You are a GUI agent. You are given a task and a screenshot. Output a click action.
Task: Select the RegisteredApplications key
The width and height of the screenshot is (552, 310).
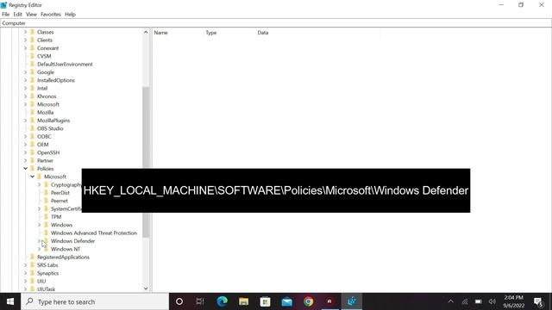click(63, 257)
